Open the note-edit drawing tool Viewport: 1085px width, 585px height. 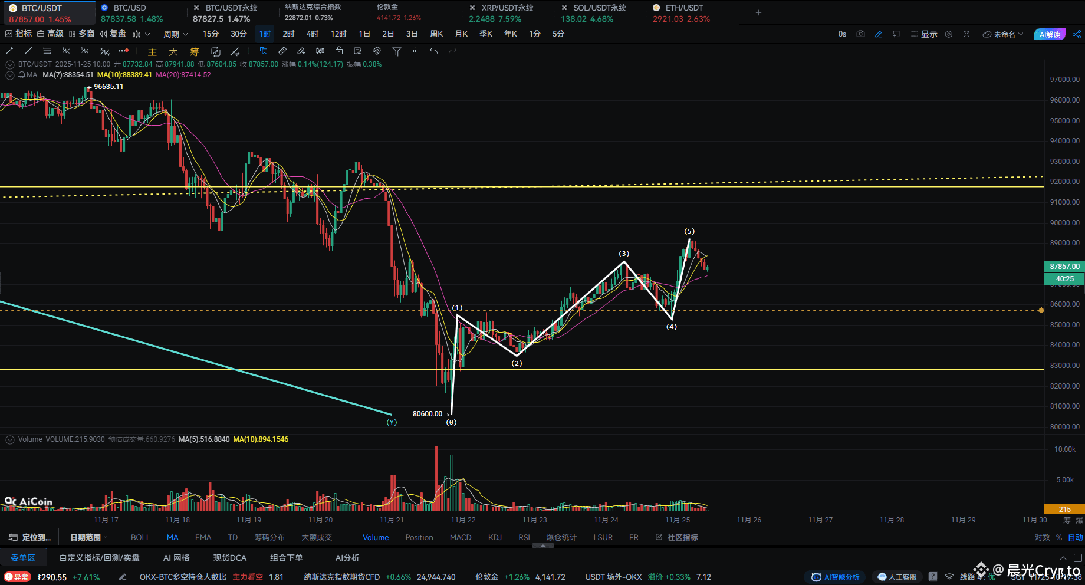358,51
